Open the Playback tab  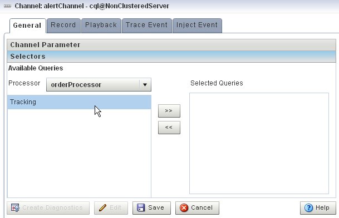(x=101, y=26)
